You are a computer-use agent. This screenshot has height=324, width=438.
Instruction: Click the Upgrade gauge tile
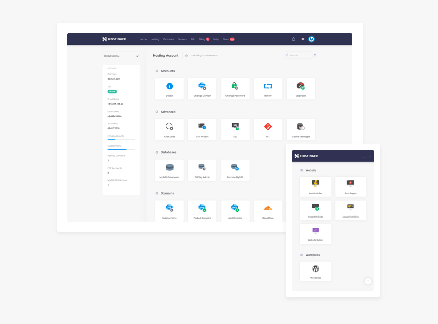[x=301, y=89]
